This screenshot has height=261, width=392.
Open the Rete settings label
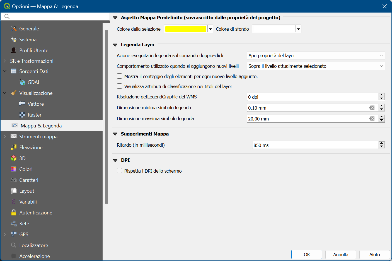point(24,223)
